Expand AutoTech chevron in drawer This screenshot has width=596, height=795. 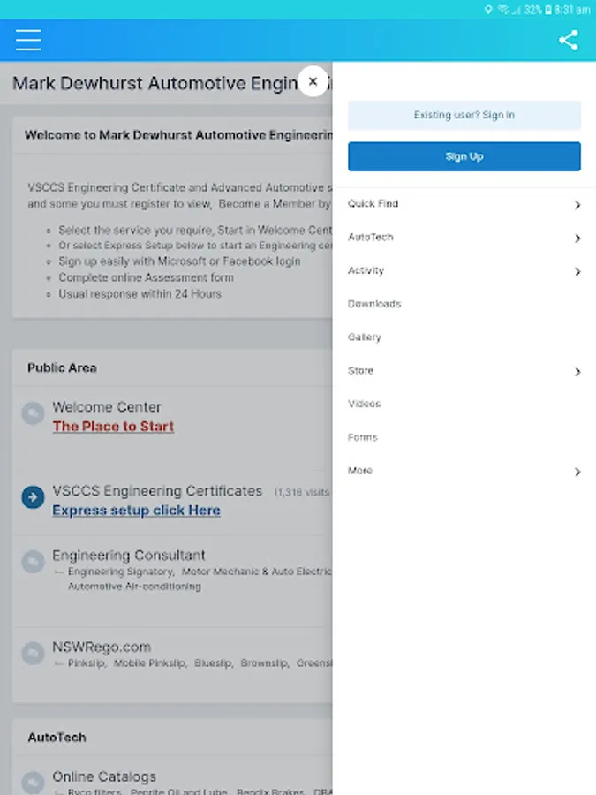click(x=577, y=238)
